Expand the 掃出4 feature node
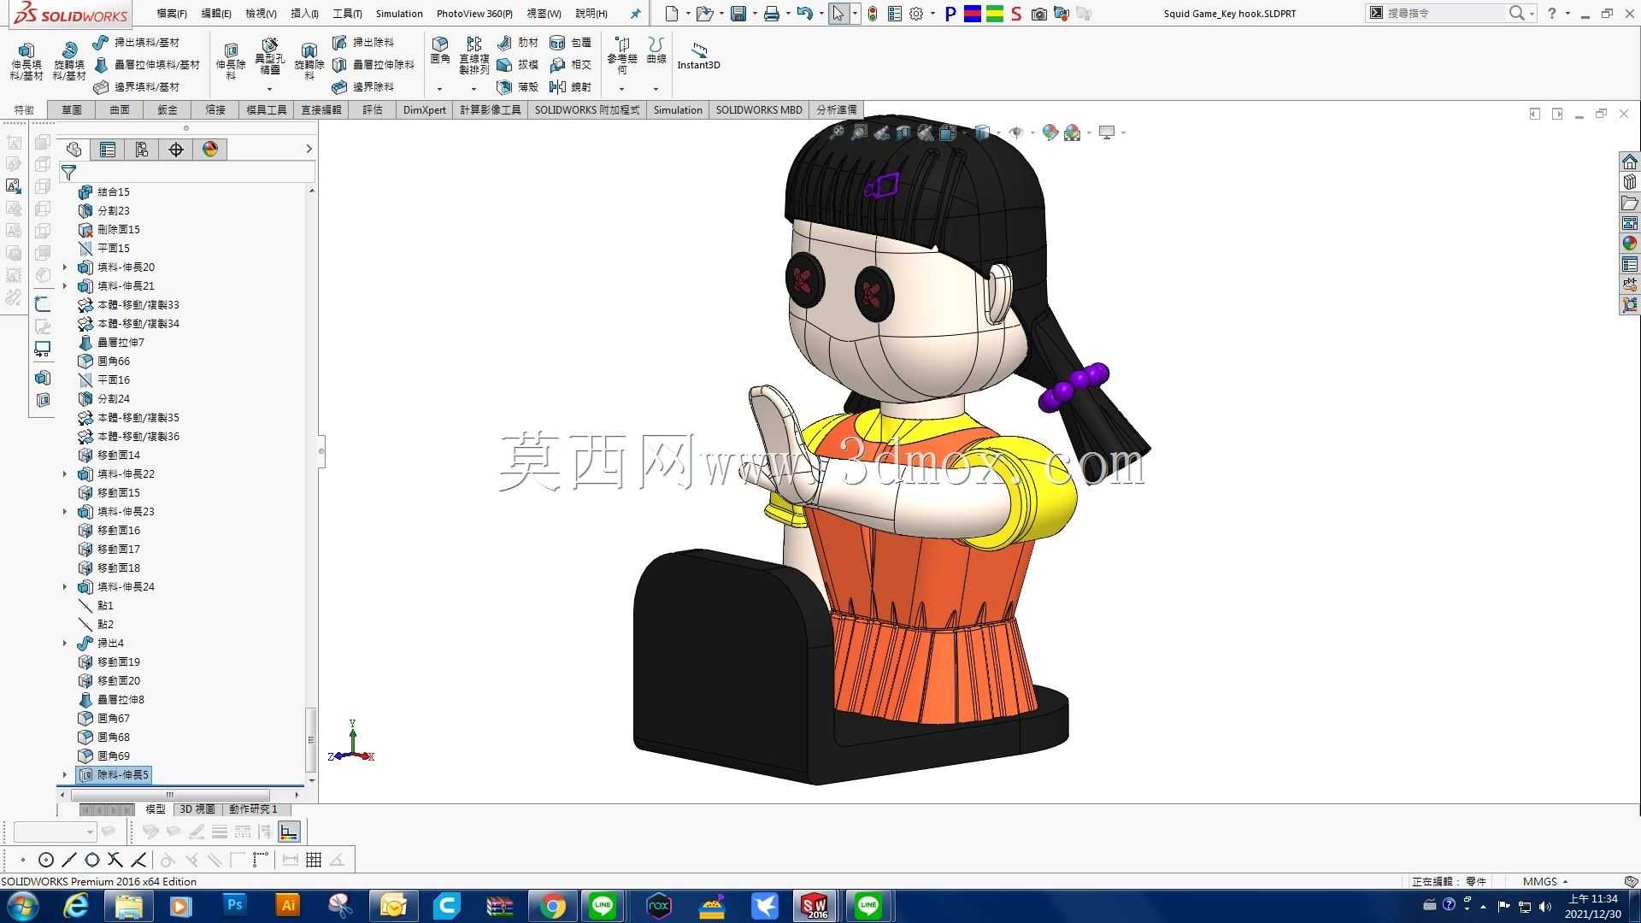 tap(65, 644)
